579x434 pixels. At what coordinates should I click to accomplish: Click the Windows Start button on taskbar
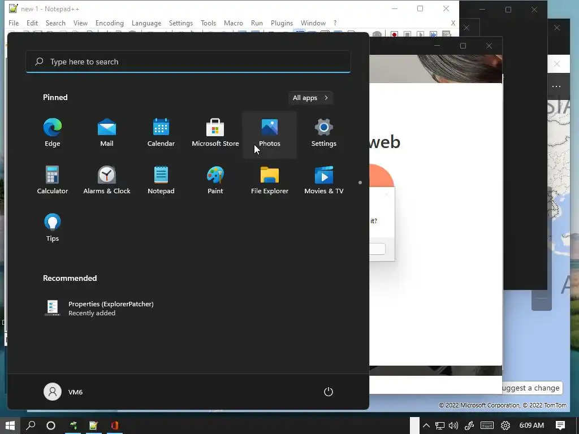10,426
